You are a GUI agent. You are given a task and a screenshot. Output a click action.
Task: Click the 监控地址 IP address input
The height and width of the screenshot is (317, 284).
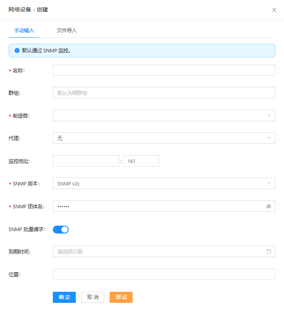86,161
